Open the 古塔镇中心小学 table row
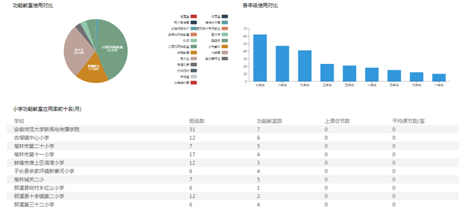464x218 pixels. click(x=233, y=138)
